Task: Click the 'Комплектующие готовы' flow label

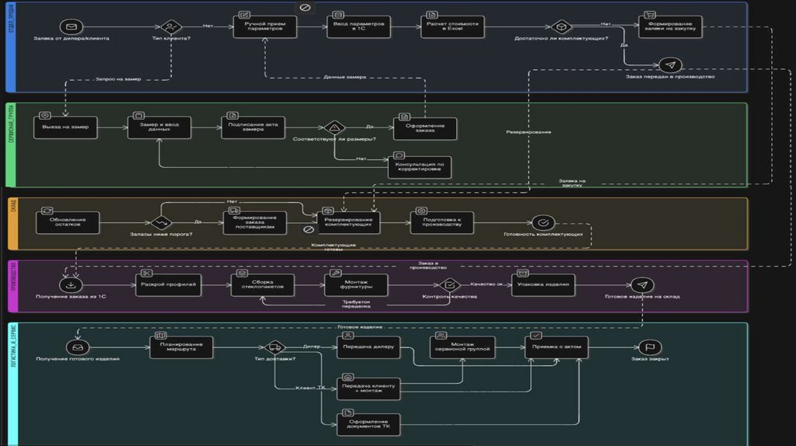Action: pyautogui.click(x=333, y=247)
